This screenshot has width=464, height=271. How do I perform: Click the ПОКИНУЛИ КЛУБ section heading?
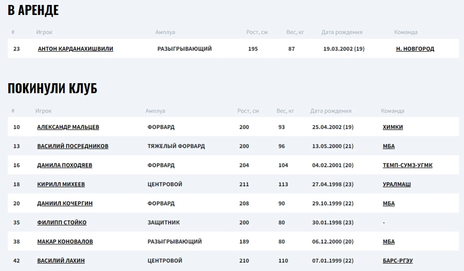[x=52, y=88]
